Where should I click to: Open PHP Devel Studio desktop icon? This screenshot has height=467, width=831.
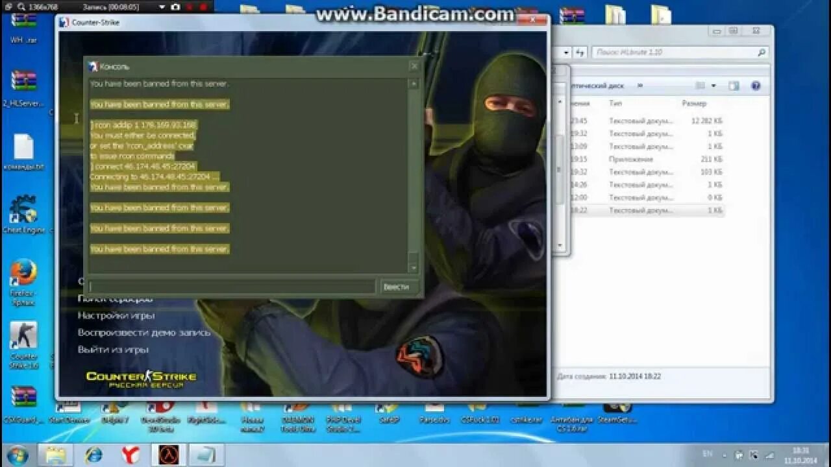tap(341, 416)
